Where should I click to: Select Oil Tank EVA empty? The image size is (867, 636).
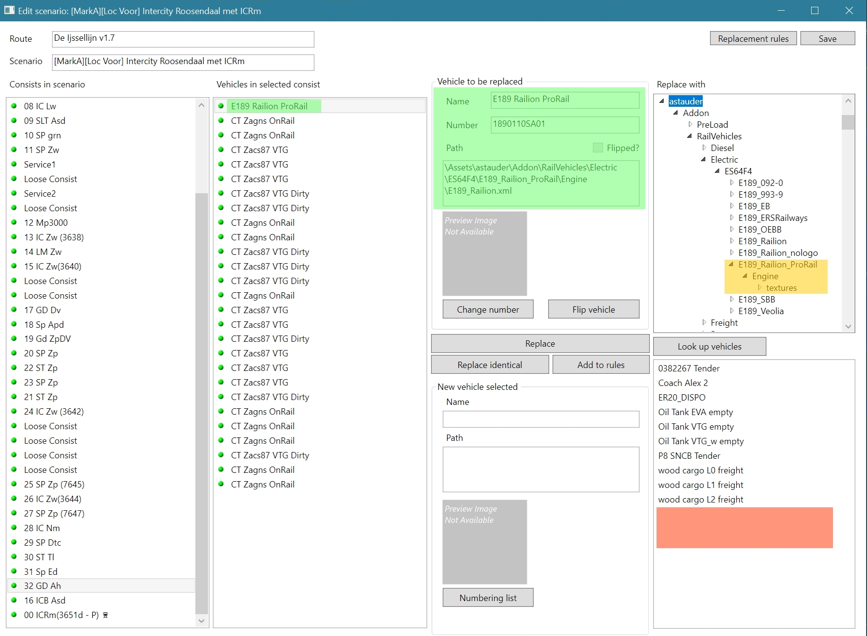tap(695, 412)
